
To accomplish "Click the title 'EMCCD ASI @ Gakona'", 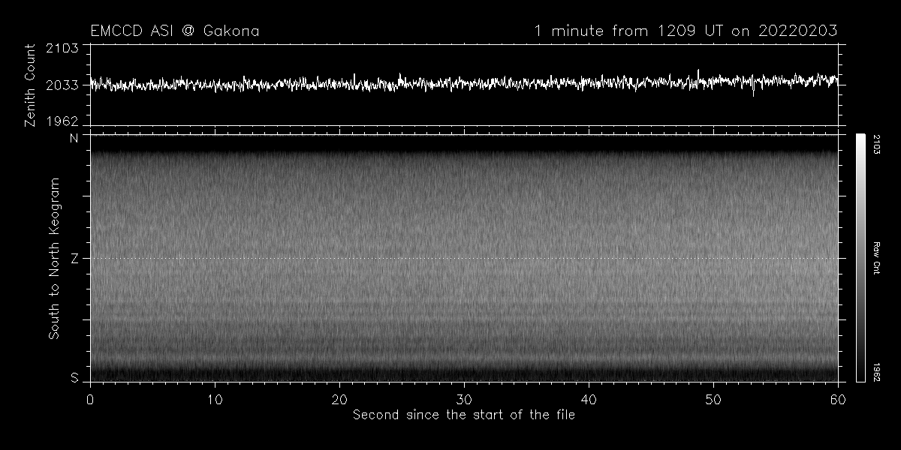I will 175,31.
